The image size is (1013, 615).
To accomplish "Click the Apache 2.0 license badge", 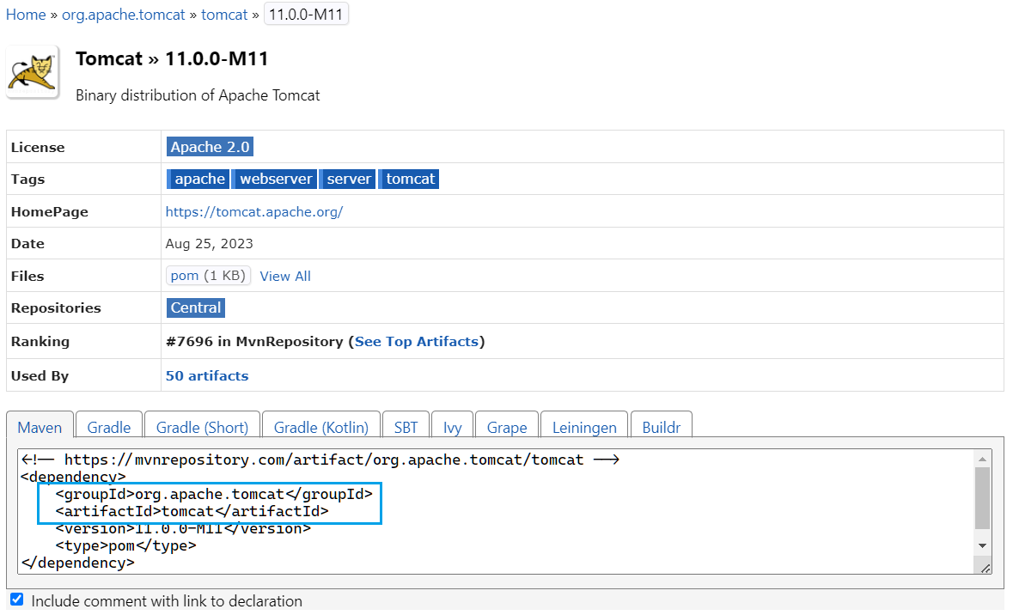I will coord(210,147).
